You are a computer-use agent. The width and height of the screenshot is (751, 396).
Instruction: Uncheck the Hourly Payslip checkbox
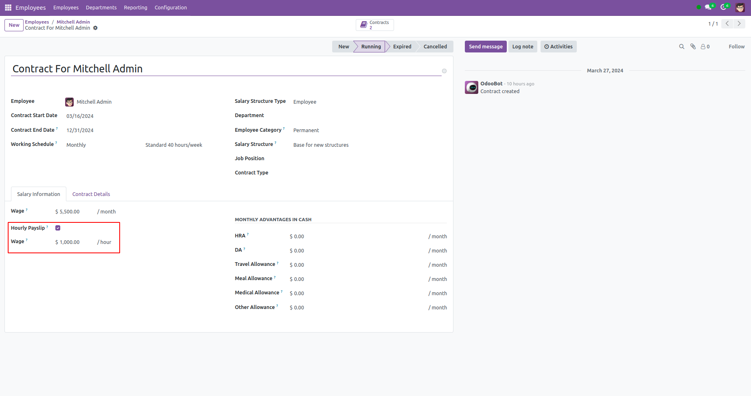click(x=58, y=228)
